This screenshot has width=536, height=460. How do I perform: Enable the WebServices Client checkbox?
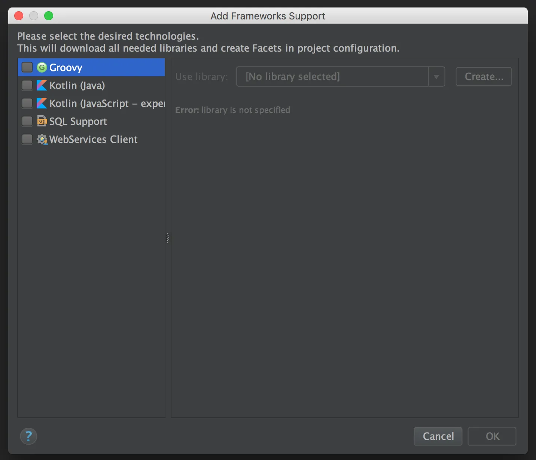click(x=27, y=139)
